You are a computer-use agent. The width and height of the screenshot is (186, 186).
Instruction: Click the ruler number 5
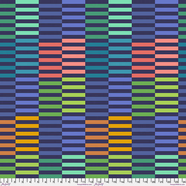[x=38, y=182]
